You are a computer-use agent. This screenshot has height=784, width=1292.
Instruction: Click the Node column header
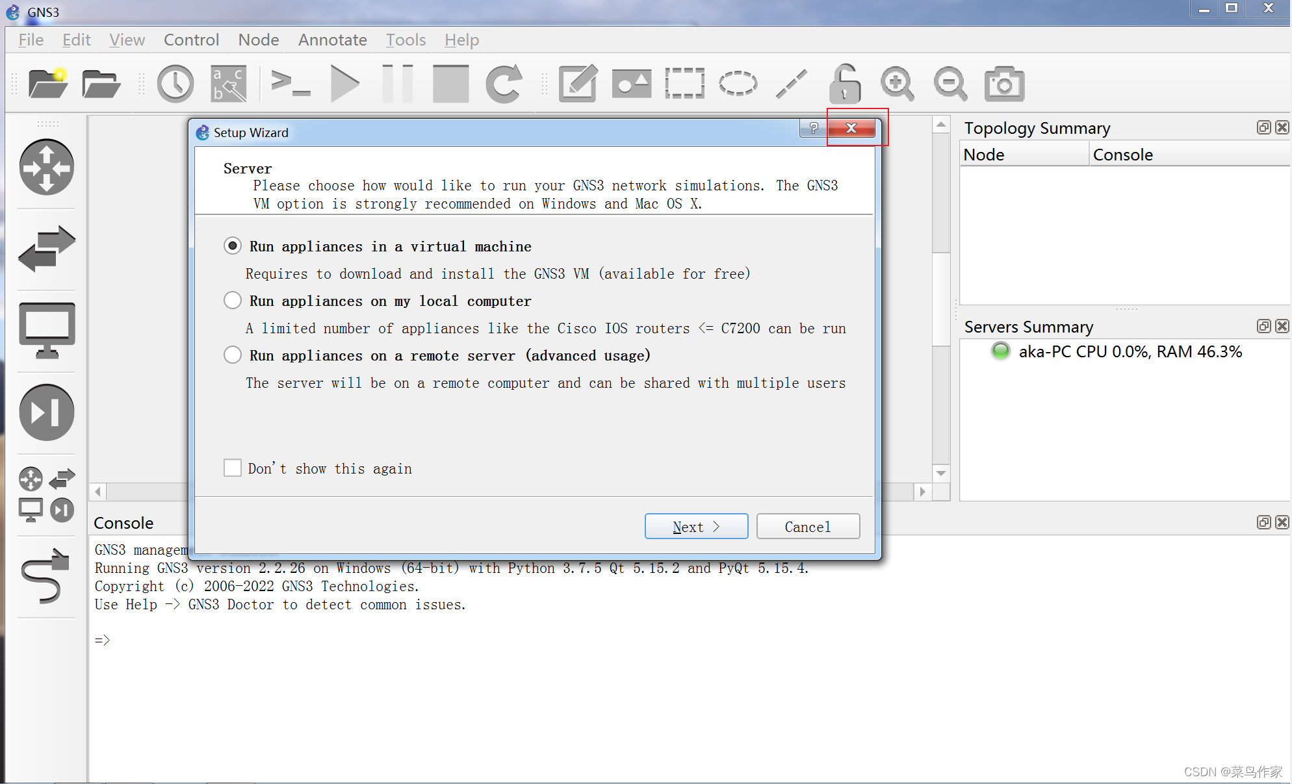(x=1024, y=155)
